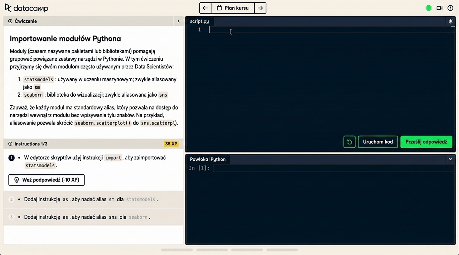Open instruction step 2 about sm alias

(x=94, y=200)
